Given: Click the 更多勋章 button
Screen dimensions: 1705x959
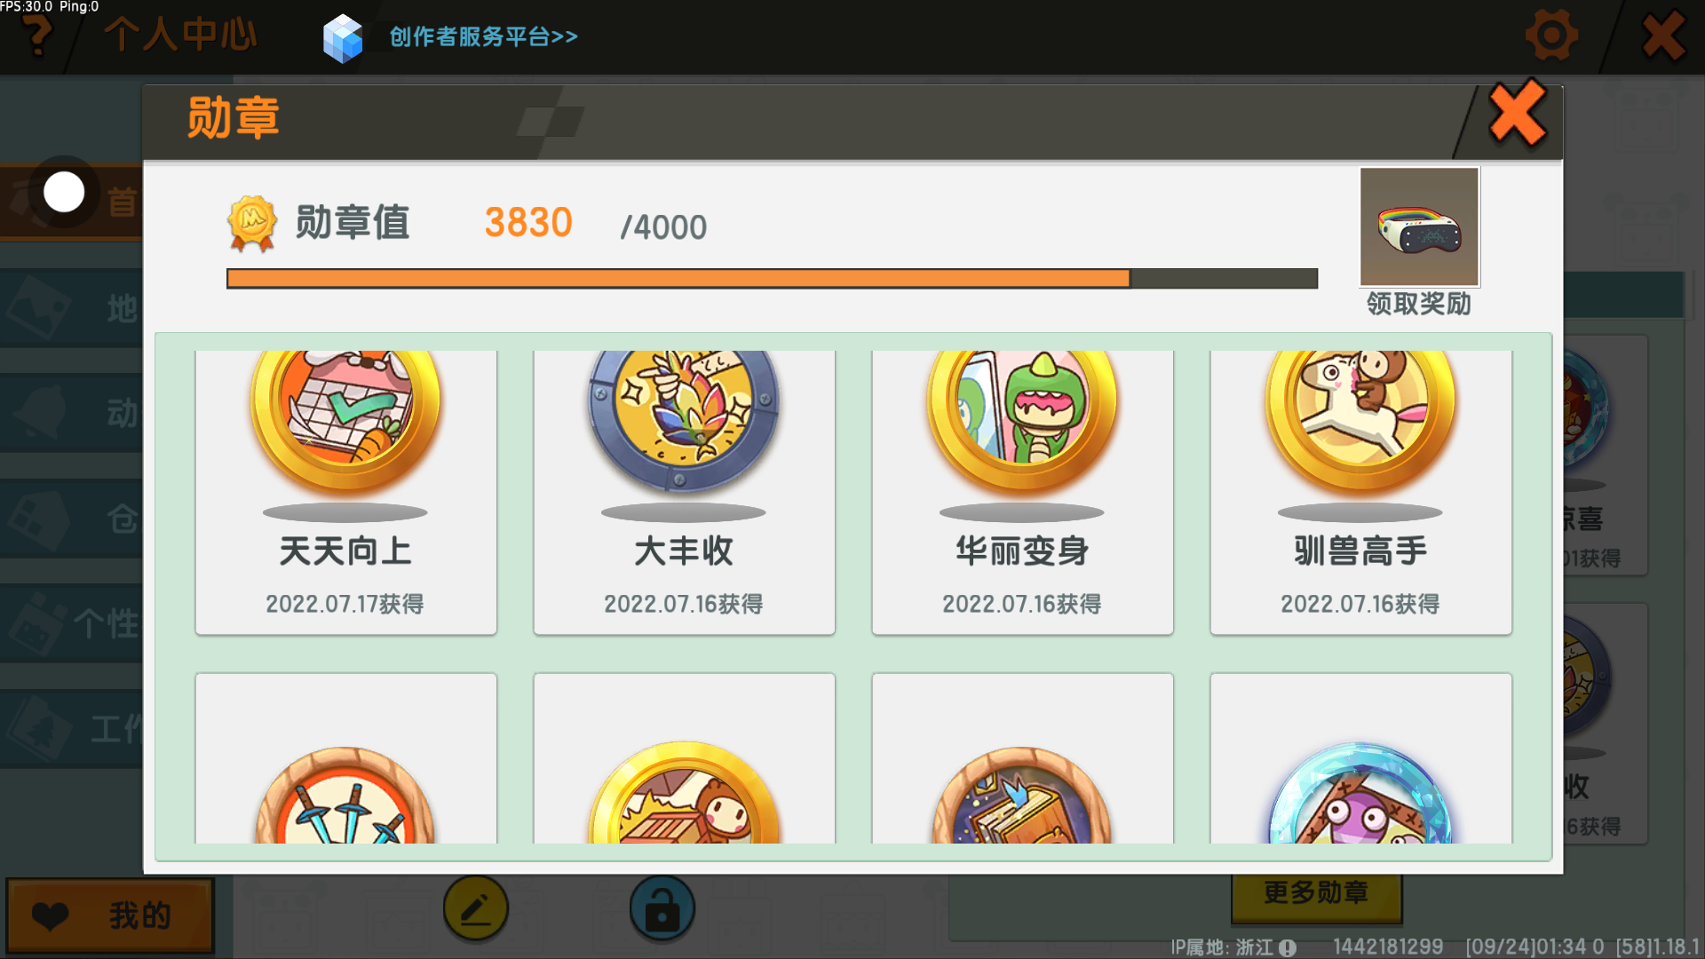Looking at the screenshot, I should (1316, 893).
